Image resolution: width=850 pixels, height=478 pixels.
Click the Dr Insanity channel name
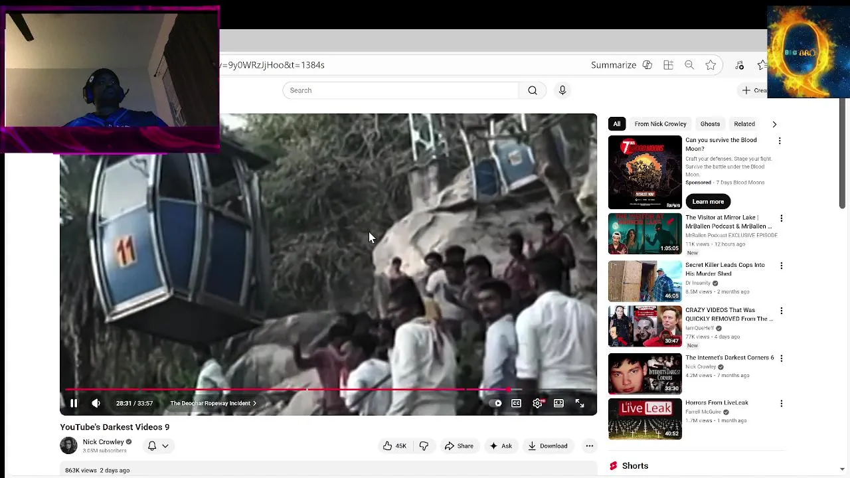point(698,283)
